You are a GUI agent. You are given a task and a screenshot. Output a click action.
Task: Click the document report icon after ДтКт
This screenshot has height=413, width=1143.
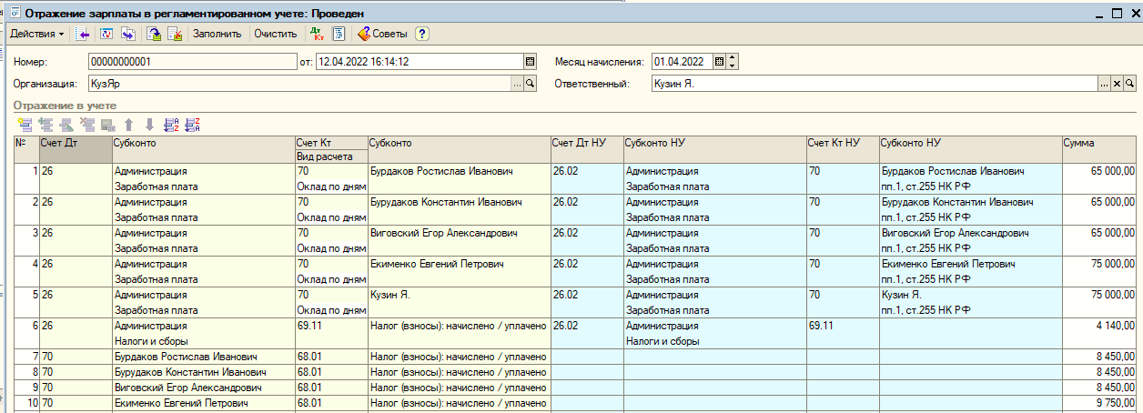(x=339, y=34)
